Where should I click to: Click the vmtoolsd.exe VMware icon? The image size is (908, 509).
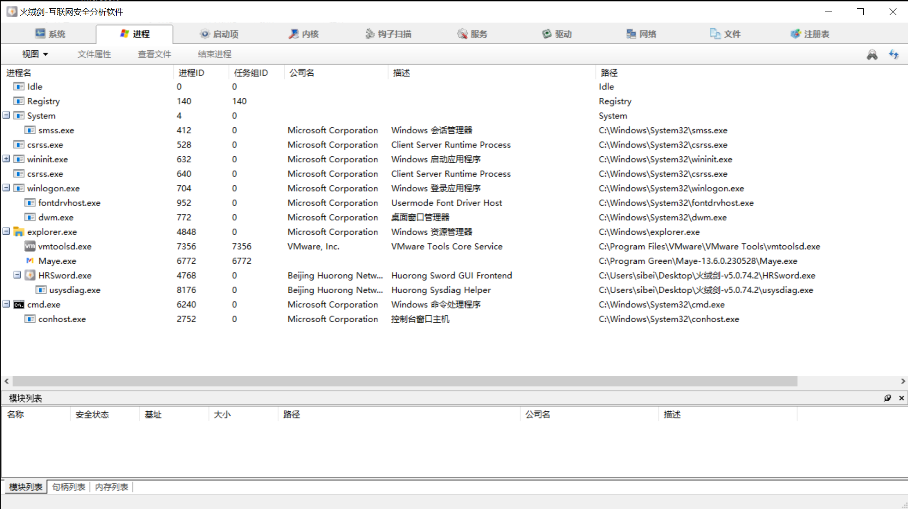click(30, 246)
